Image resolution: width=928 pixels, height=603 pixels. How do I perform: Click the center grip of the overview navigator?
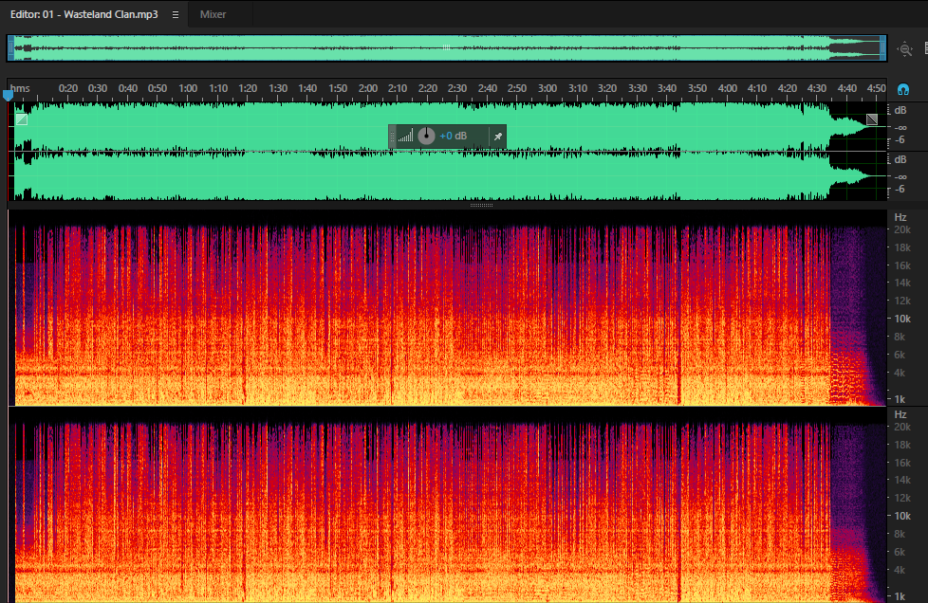click(447, 48)
